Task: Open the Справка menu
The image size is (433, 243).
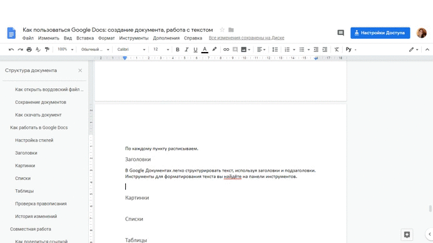Action: click(193, 38)
